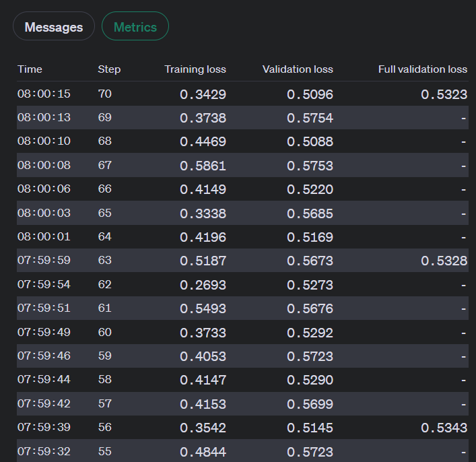Image resolution: width=476 pixels, height=462 pixels.
Task: Click validation loss value 0.5754
Action: [x=310, y=119]
